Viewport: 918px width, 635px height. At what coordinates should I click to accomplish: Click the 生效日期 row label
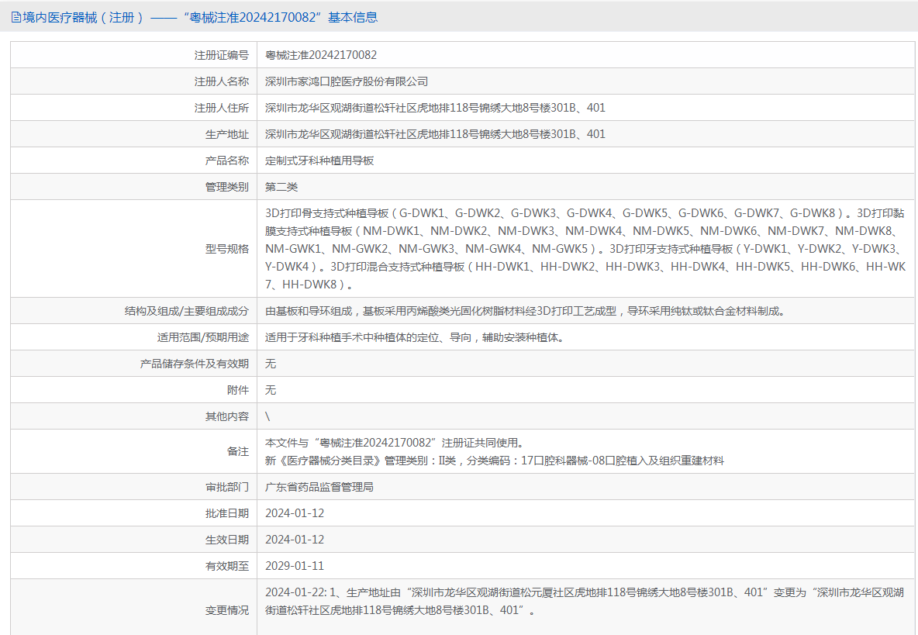pos(227,540)
